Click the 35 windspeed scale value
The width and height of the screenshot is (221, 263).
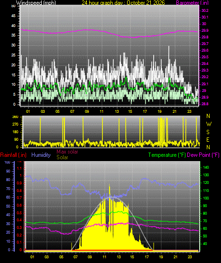13,36
